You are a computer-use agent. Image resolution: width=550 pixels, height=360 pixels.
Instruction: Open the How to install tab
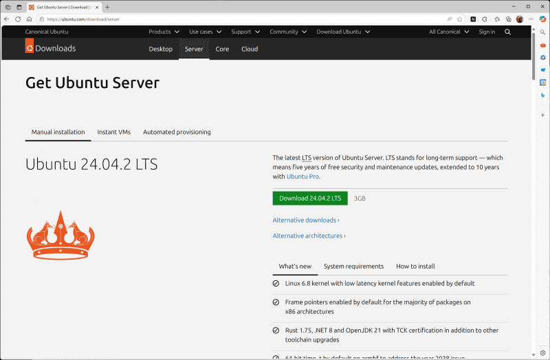pyautogui.click(x=415, y=267)
